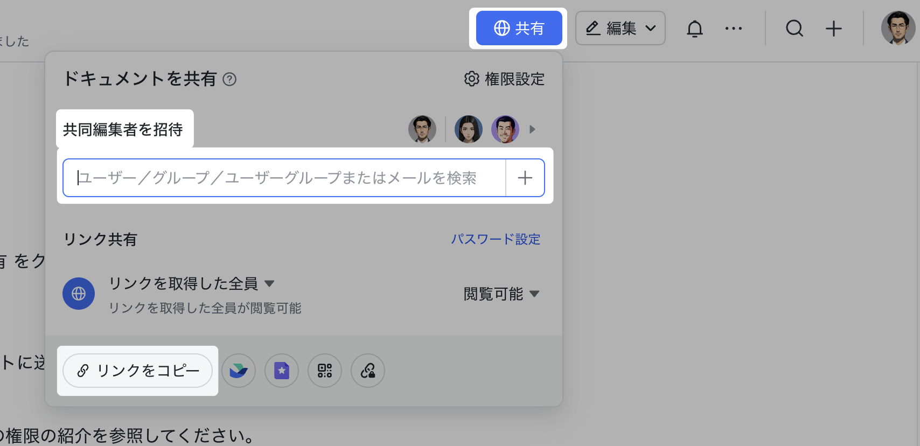Open the 編集 mode dropdown

[621, 28]
